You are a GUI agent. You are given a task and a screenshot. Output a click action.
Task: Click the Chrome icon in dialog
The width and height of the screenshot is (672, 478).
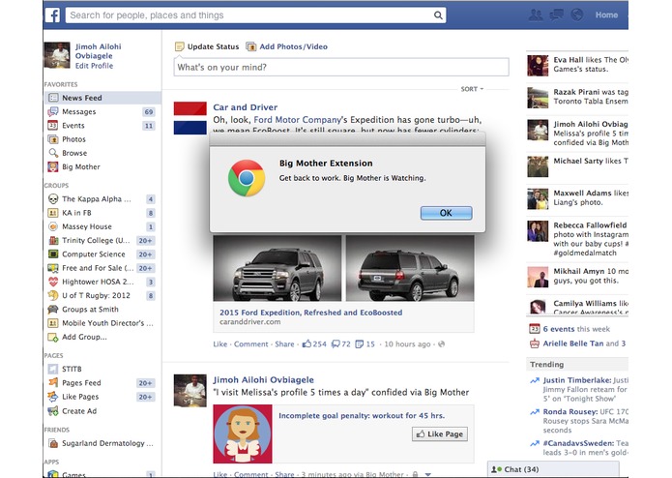point(247,178)
